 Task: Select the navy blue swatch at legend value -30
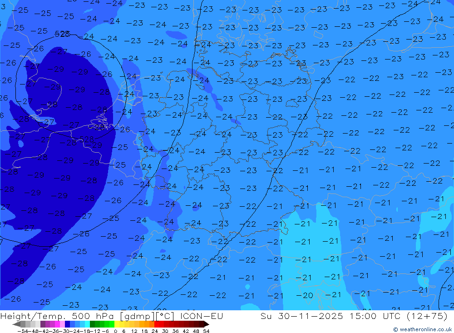(67, 324)
